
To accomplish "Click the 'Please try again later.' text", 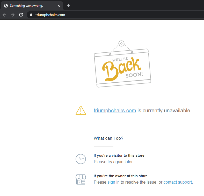I will tap(113, 162).
